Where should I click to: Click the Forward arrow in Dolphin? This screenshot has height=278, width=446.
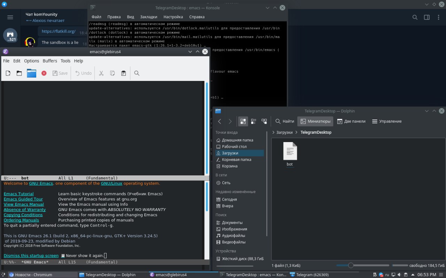pos(230,121)
